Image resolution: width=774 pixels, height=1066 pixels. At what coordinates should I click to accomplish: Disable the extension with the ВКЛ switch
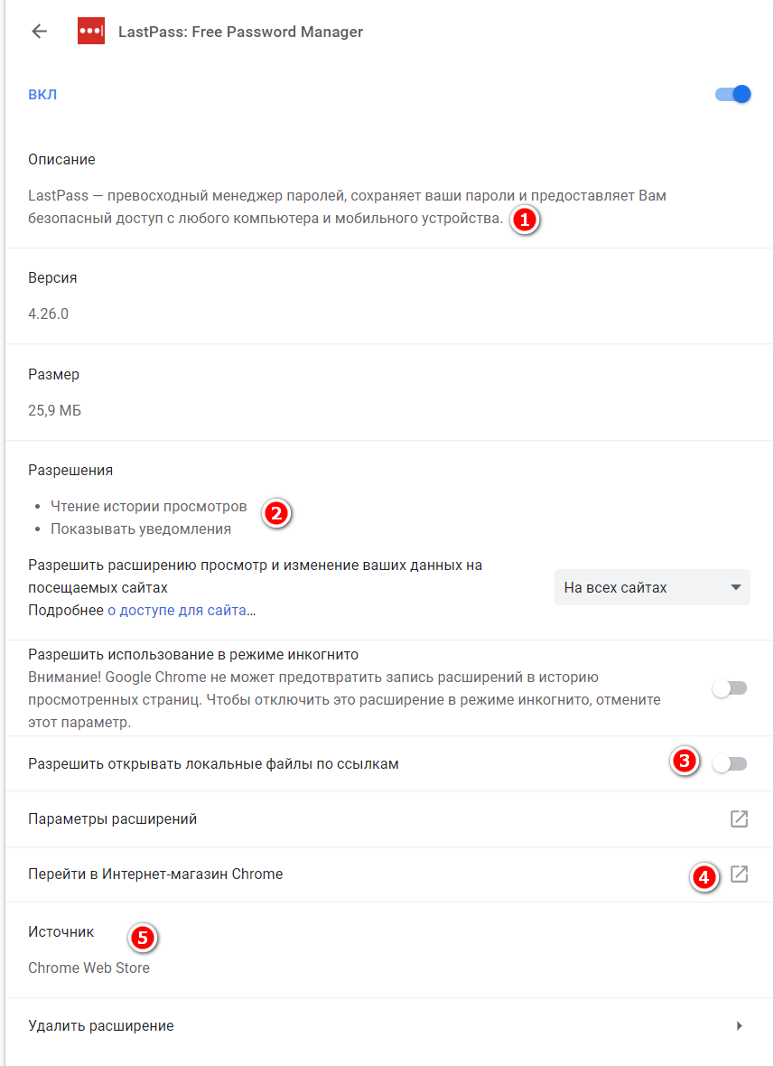732,95
